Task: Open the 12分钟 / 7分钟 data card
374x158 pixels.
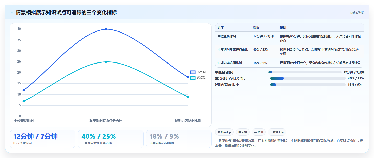Action: click(42, 139)
